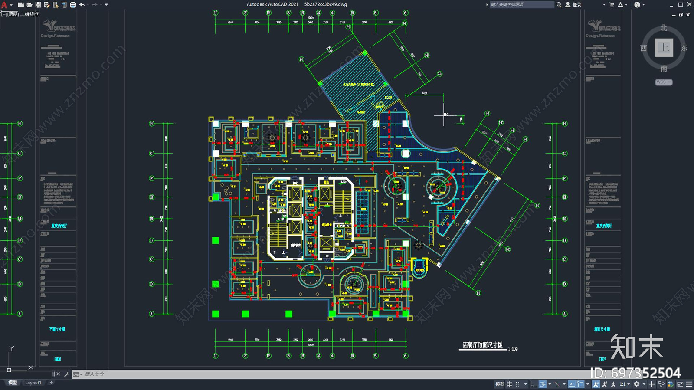Image resolution: width=694 pixels, height=390 pixels.
Task: Click the Open file folder icon
Action: click(29, 5)
